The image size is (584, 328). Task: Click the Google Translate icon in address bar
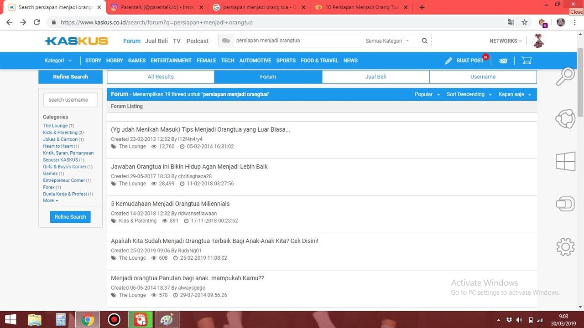pos(511,22)
